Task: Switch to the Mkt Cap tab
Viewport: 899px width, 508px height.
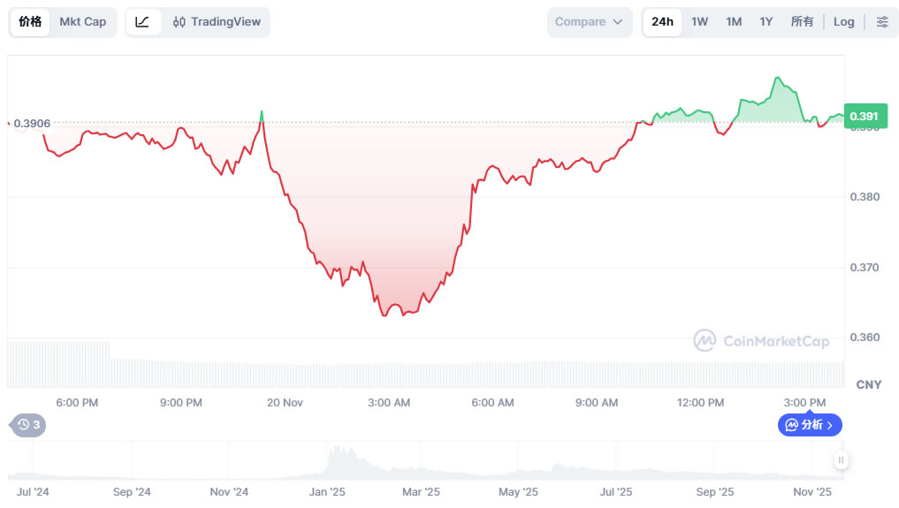Action: pyautogui.click(x=82, y=22)
